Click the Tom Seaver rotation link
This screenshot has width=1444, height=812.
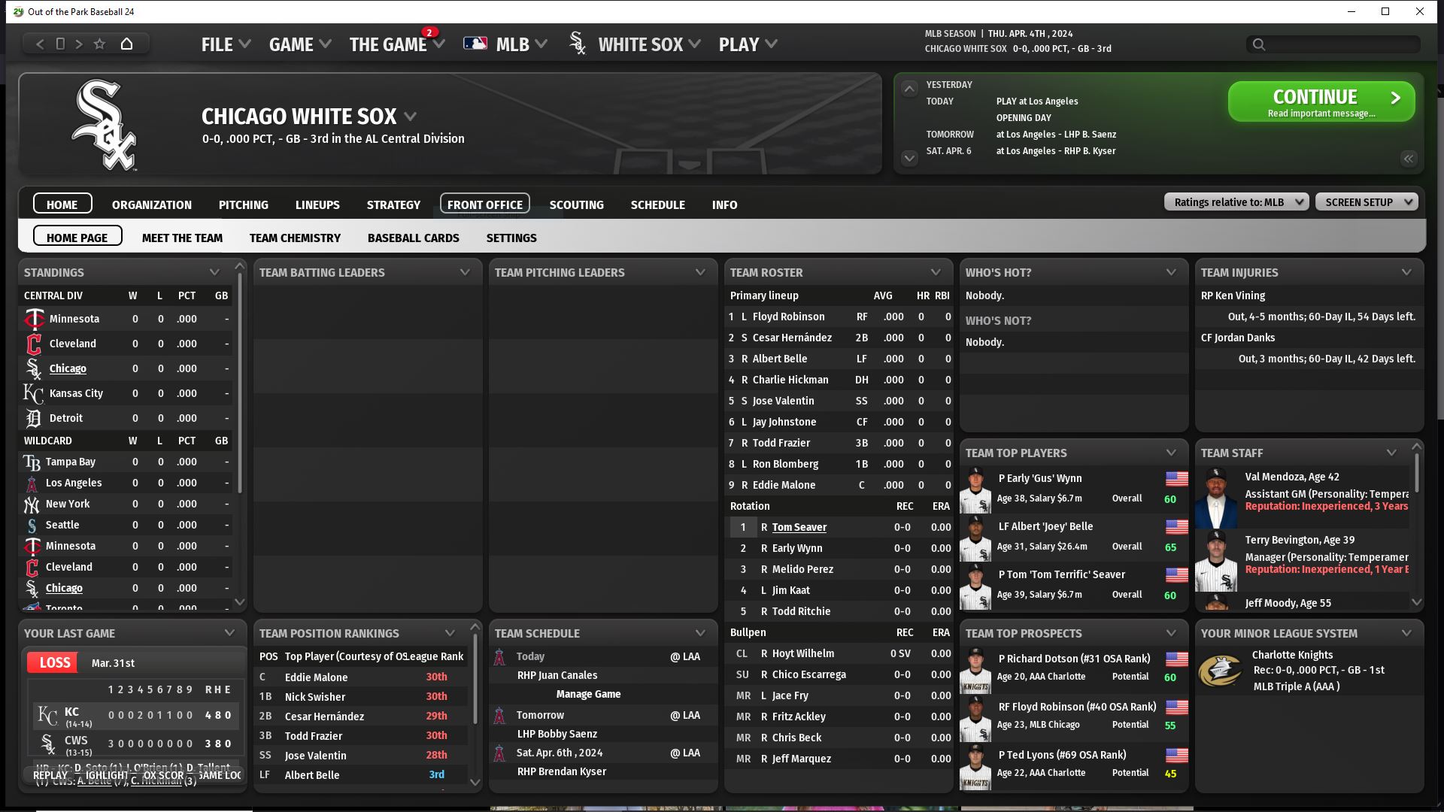tap(799, 528)
